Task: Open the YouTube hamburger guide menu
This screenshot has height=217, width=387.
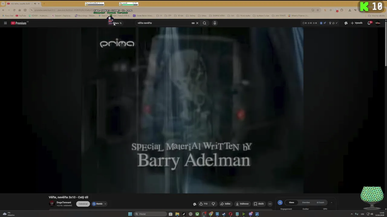Action: click(5, 23)
